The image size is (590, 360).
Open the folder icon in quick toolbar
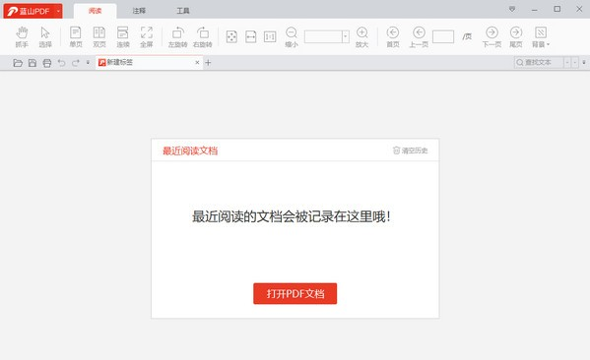tap(18, 63)
